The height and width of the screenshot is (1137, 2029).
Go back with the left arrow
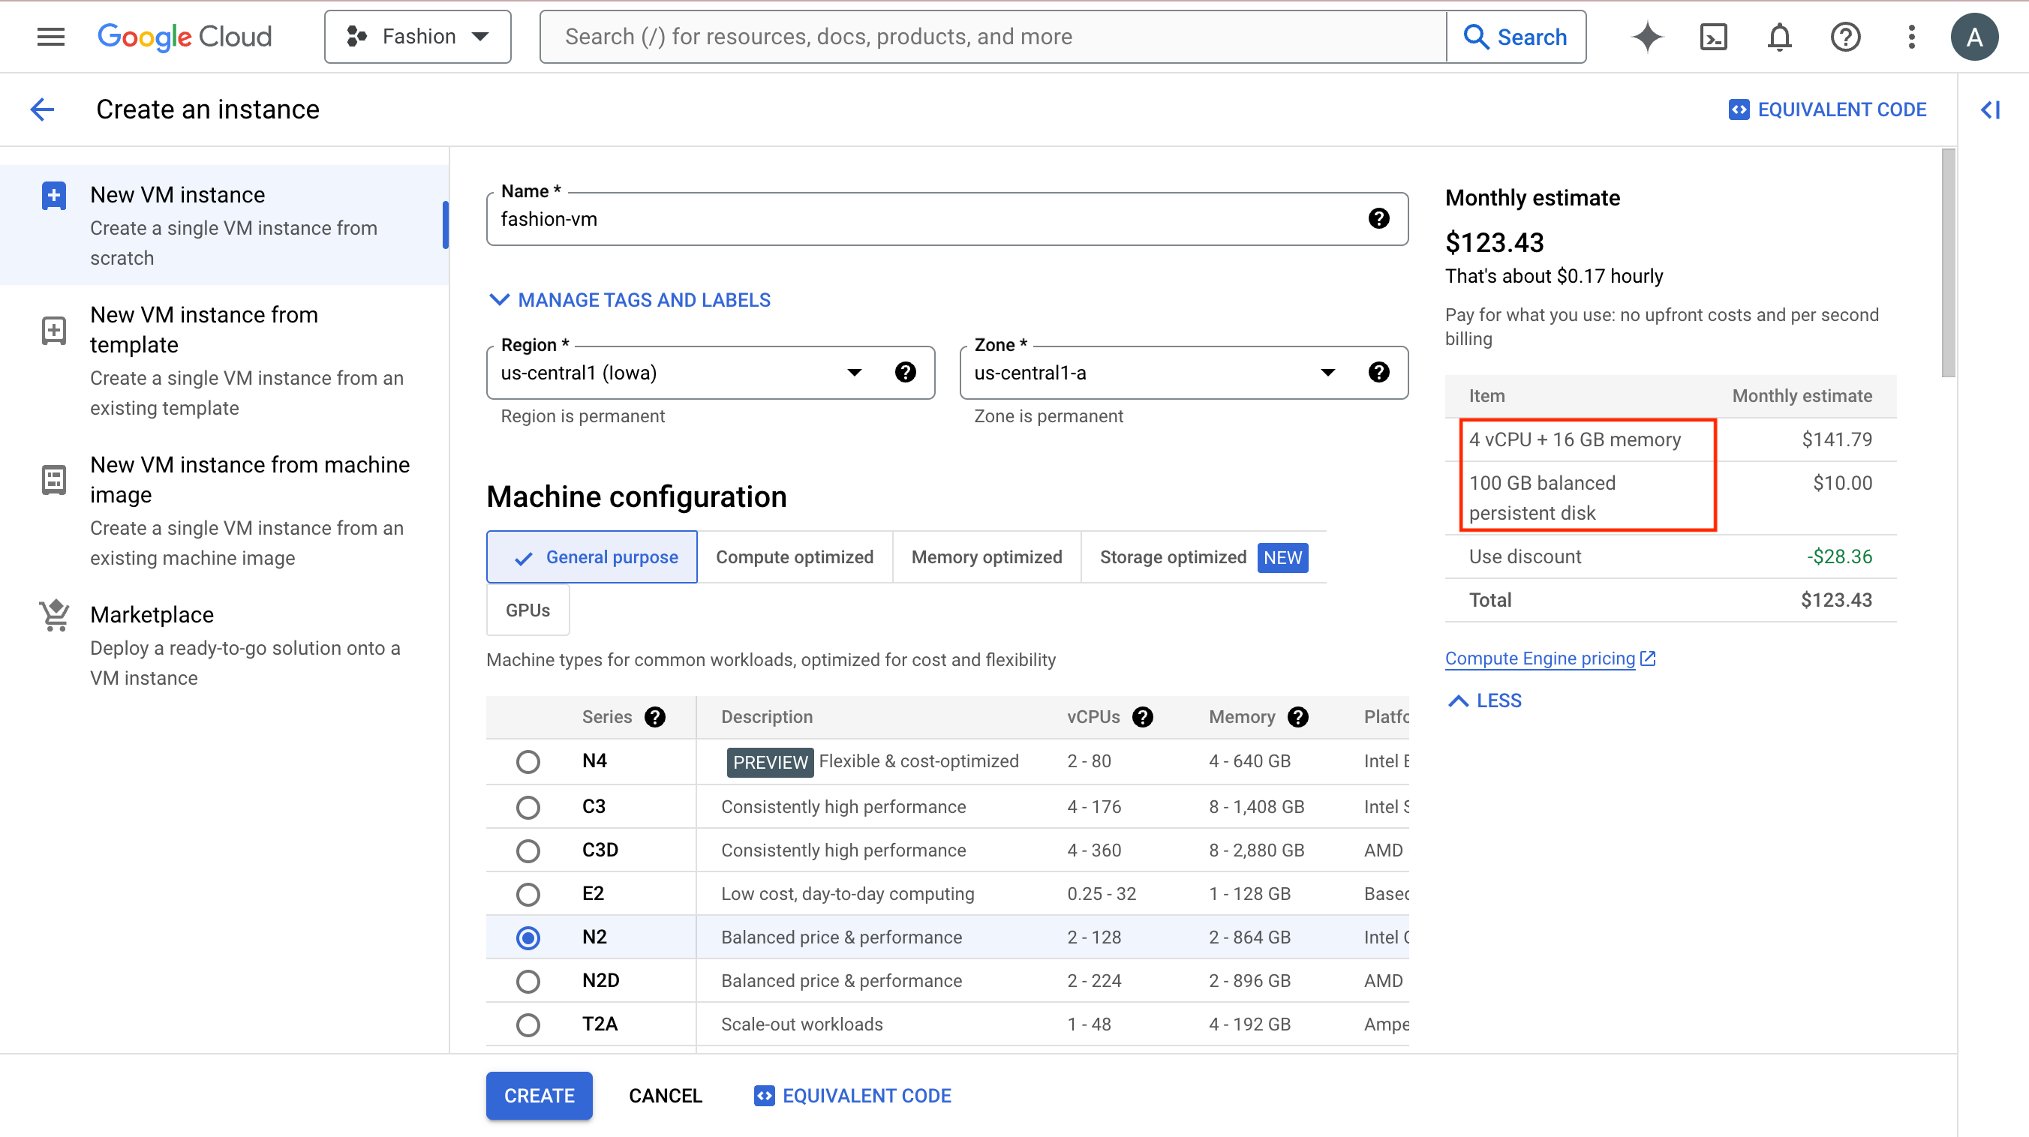coord(43,109)
